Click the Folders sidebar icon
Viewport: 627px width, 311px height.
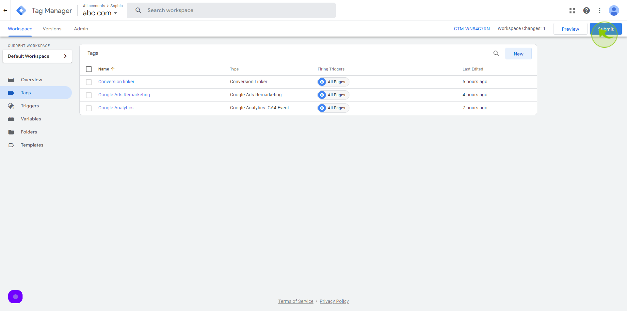[x=11, y=132]
